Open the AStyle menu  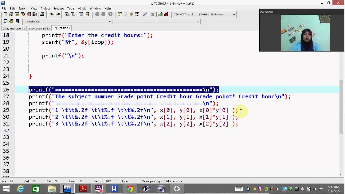pos(82,9)
